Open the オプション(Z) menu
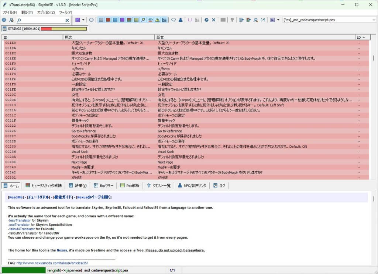Image resolution: width=378 pixels, height=274 pixels. tap(46, 12)
